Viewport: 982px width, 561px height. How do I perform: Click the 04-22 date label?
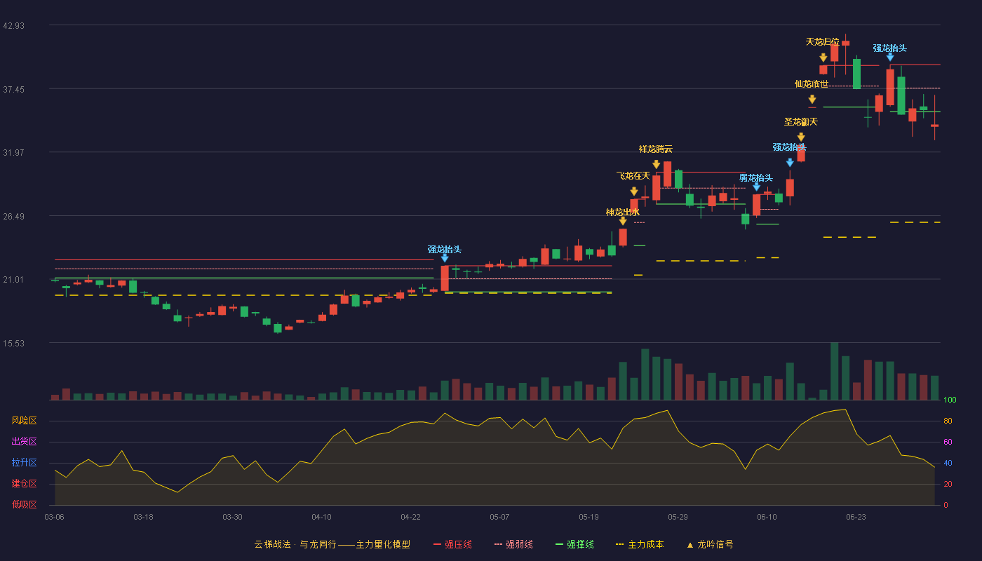pyautogui.click(x=410, y=517)
